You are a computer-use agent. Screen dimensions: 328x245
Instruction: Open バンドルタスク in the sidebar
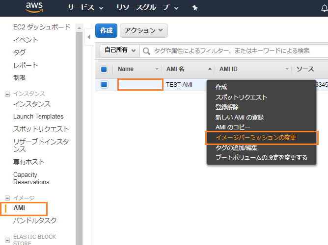click(x=35, y=220)
